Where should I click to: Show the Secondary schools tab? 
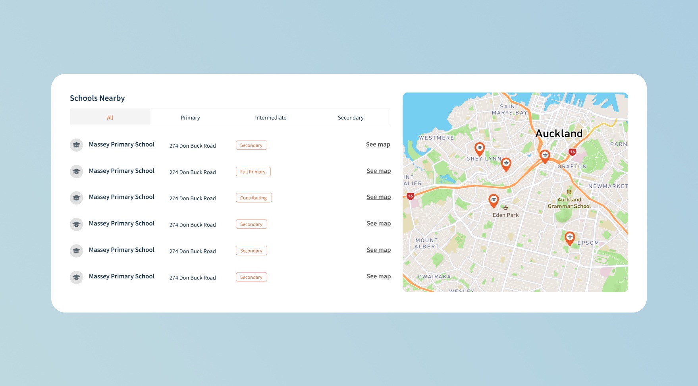(351, 117)
